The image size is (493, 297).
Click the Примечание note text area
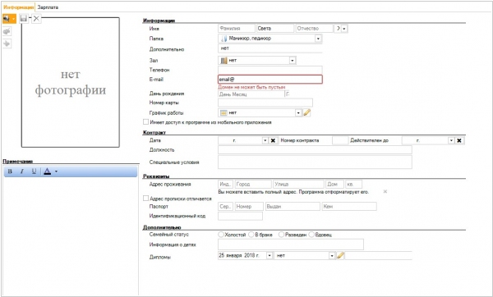pyautogui.click(x=71, y=235)
